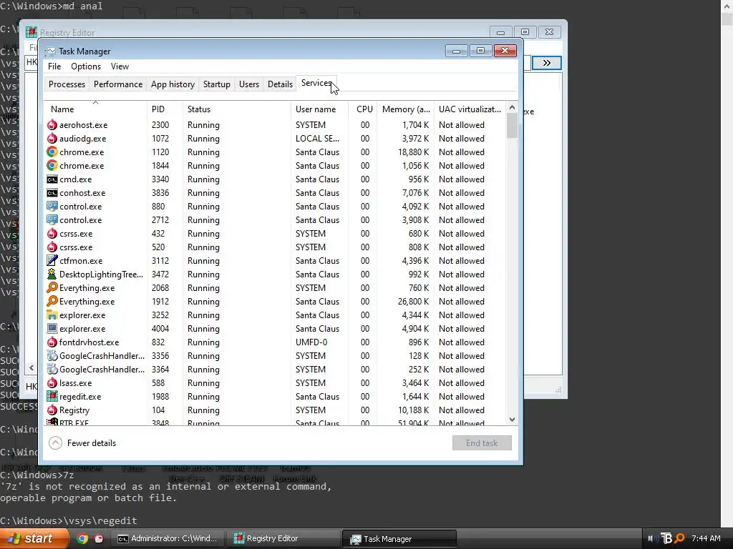The height and width of the screenshot is (549, 733).
Task: Click the fontdrvhost.exe process icon
Action: pos(52,342)
